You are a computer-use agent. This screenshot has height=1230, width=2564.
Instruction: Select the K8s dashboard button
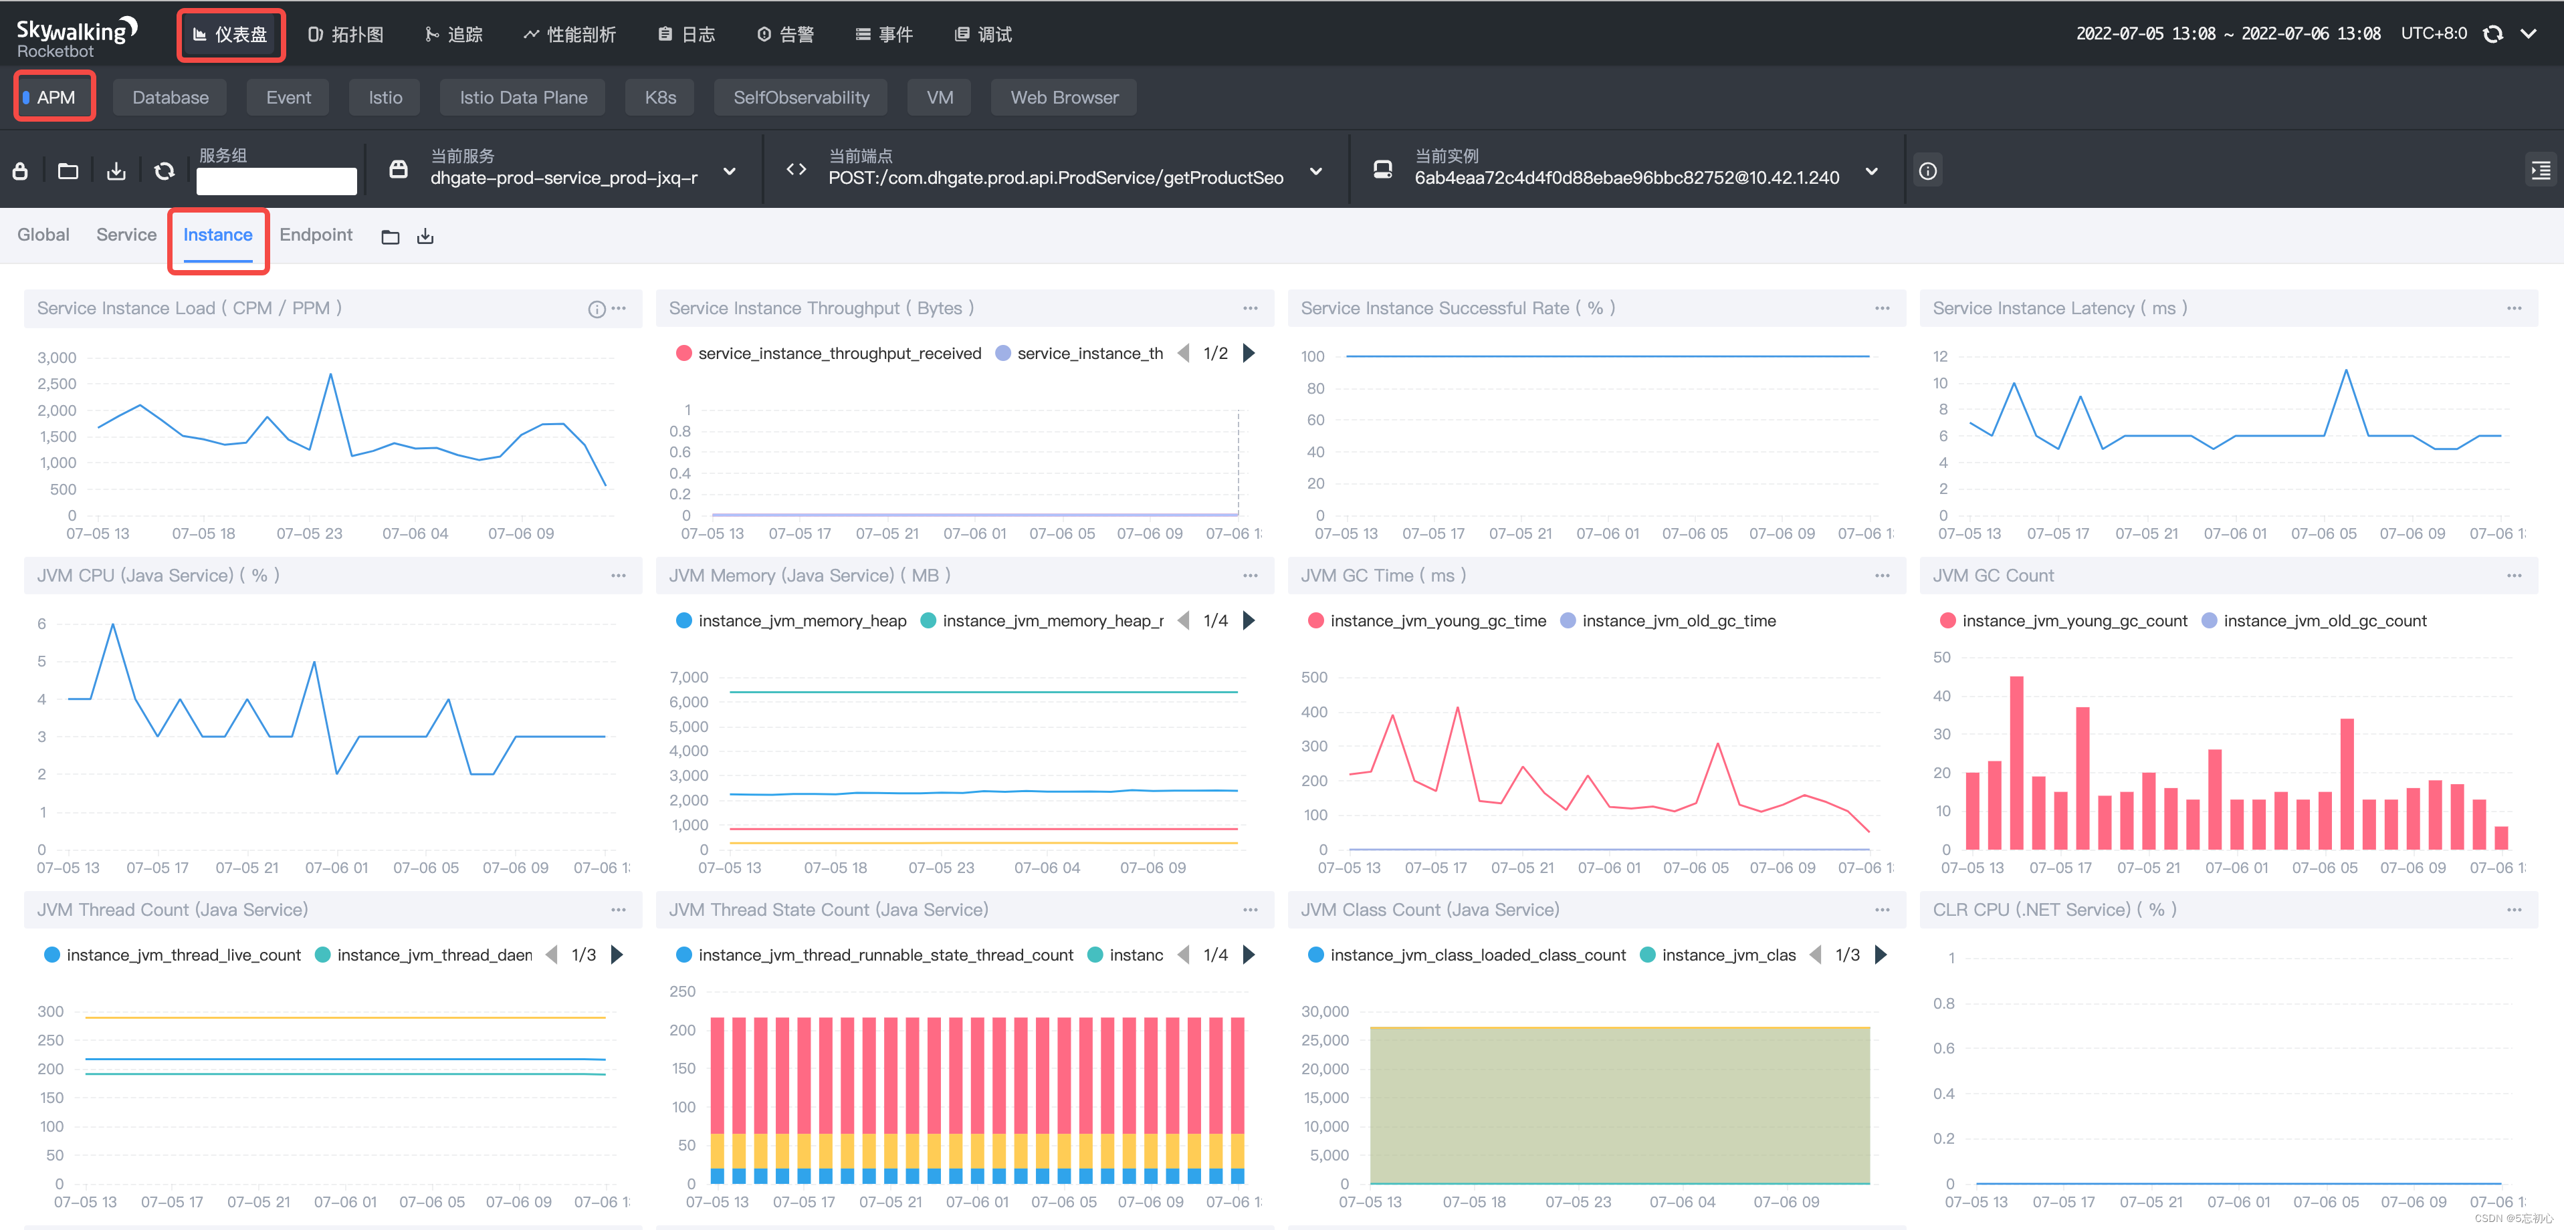(x=660, y=98)
